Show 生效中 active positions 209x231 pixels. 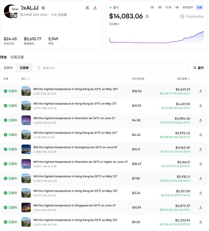click(x=8, y=68)
